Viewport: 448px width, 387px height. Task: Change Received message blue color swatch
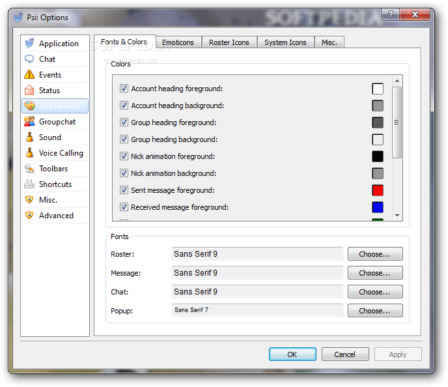click(x=378, y=207)
